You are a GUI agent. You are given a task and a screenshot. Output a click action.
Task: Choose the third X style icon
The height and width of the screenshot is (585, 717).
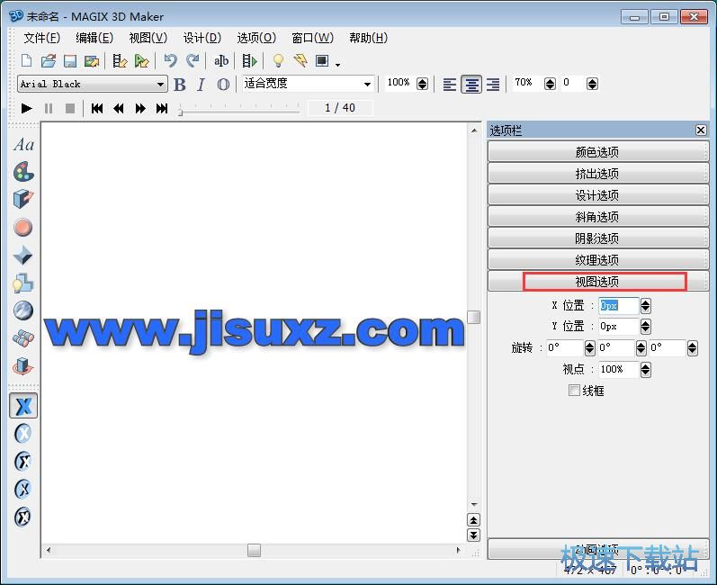tap(22, 461)
